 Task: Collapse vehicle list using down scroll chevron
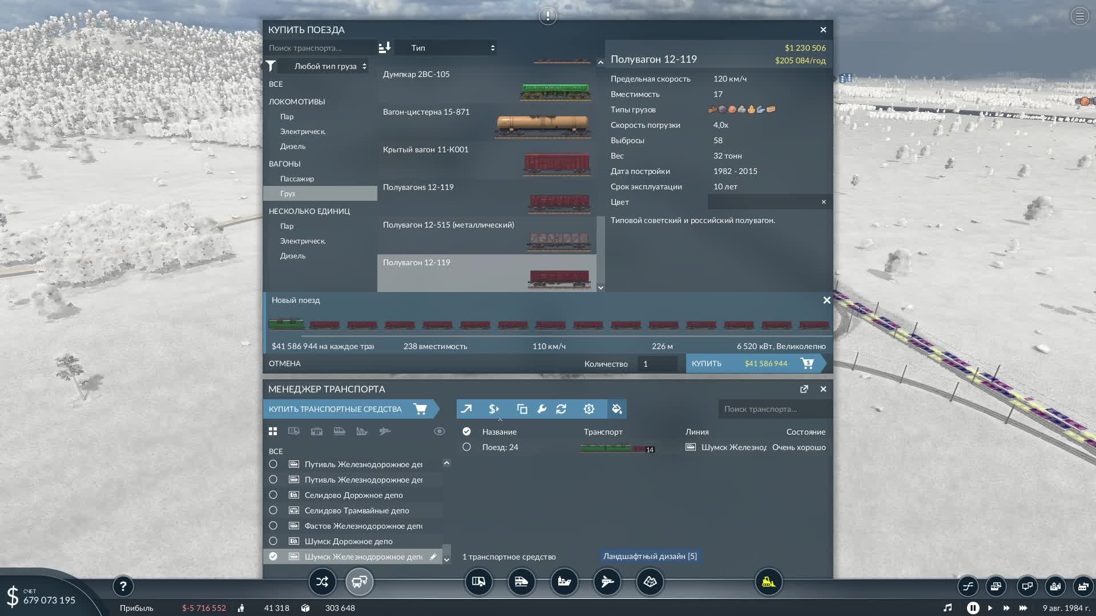601,287
